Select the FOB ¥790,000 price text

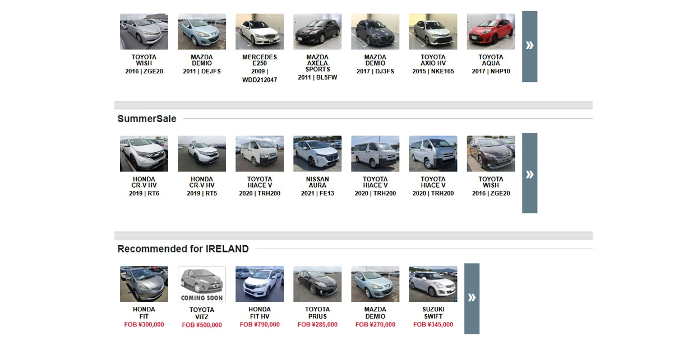[x=260, y=325]
